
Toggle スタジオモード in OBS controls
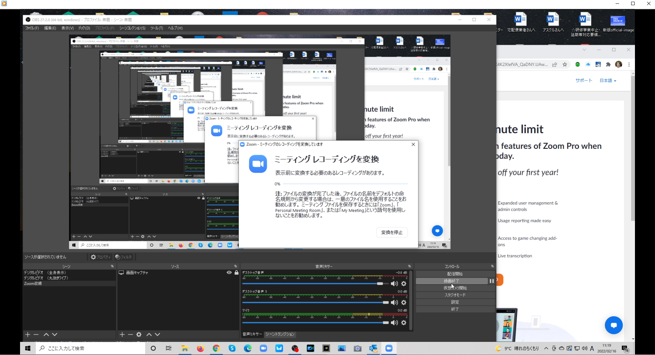(x=455, y=295)
